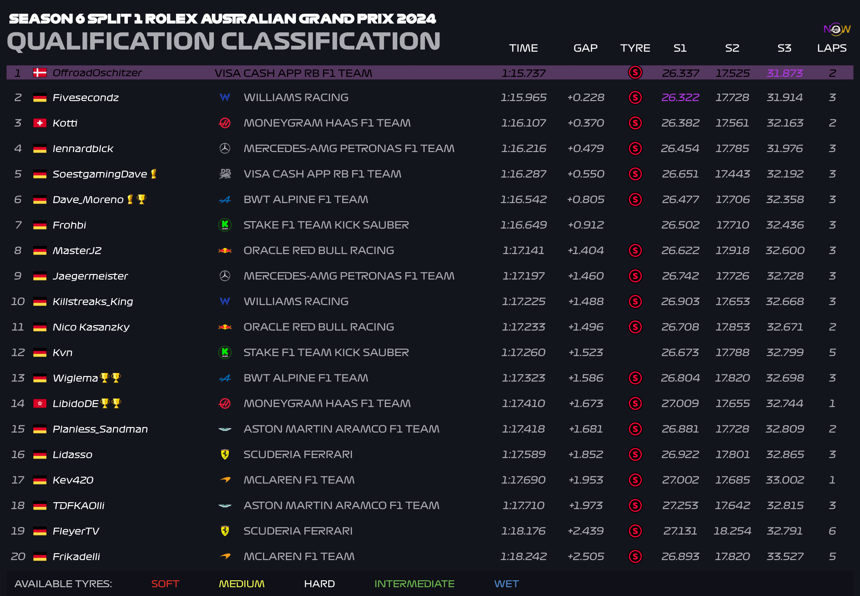Click the Red Bull logo in MasterJ2 row
Screen dimensions: 860x596
click(225, 250)
